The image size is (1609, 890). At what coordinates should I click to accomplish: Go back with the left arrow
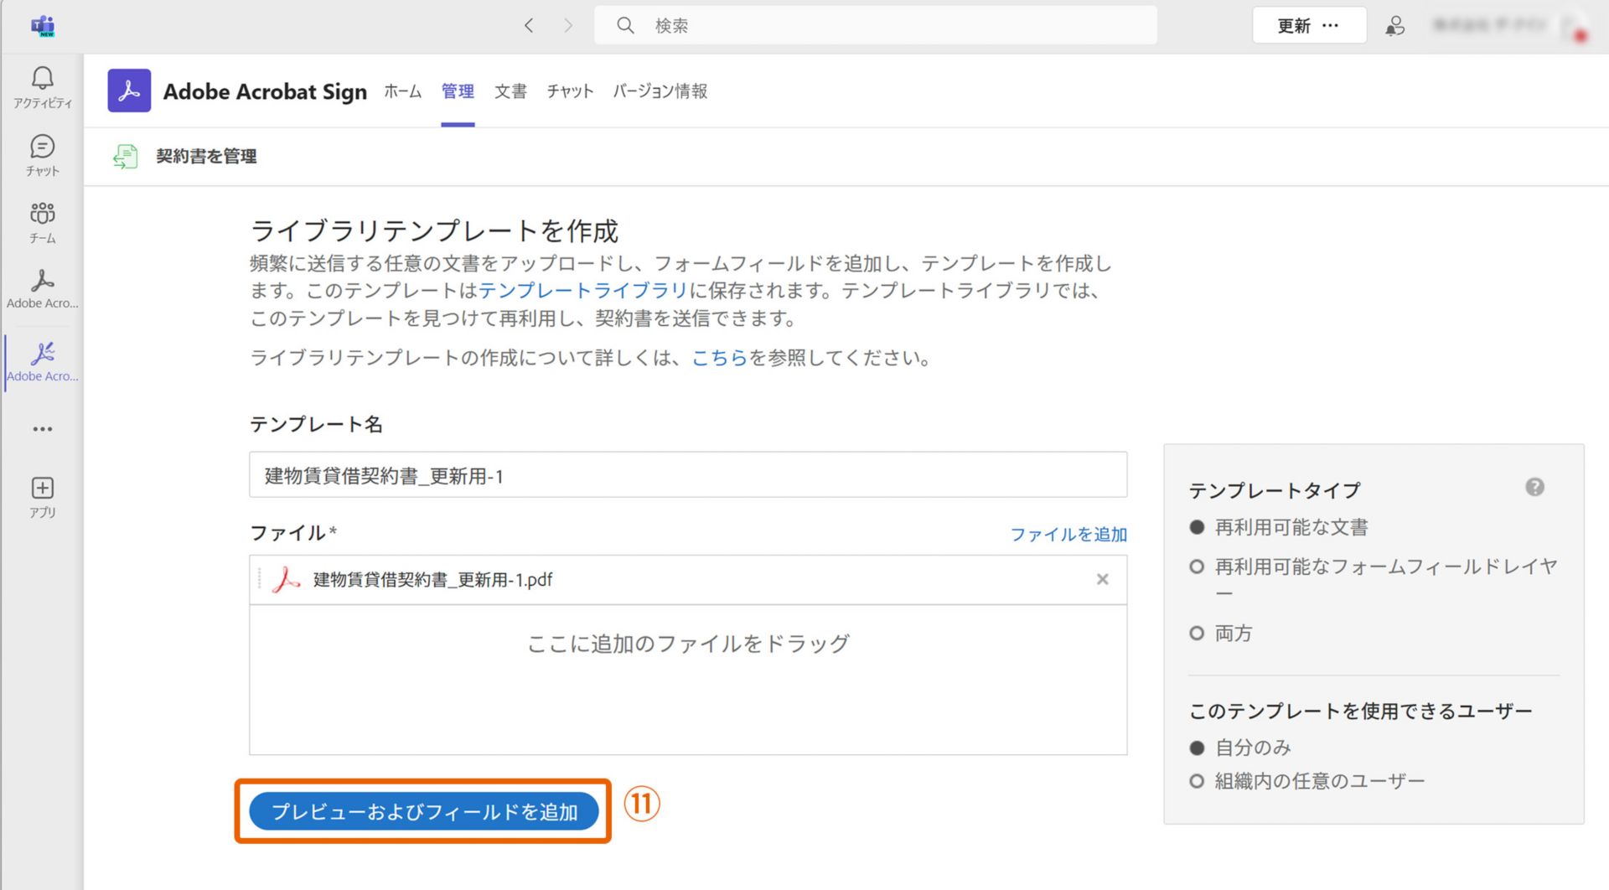point(529,26)
